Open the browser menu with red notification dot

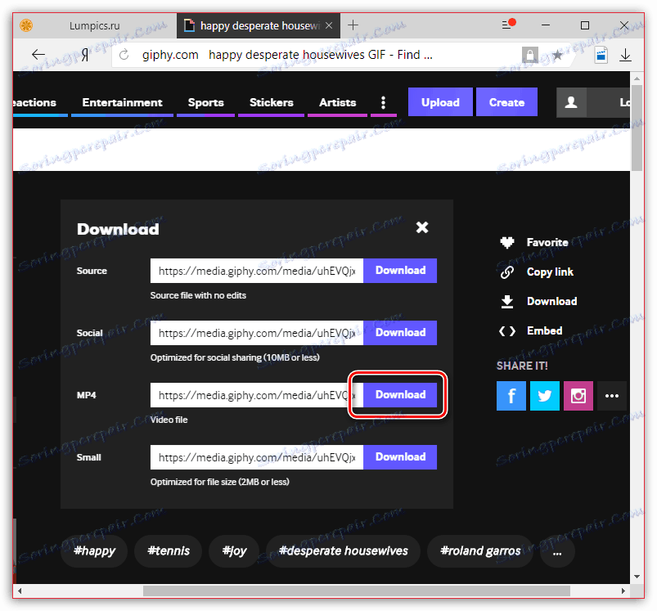click(508, 25)
